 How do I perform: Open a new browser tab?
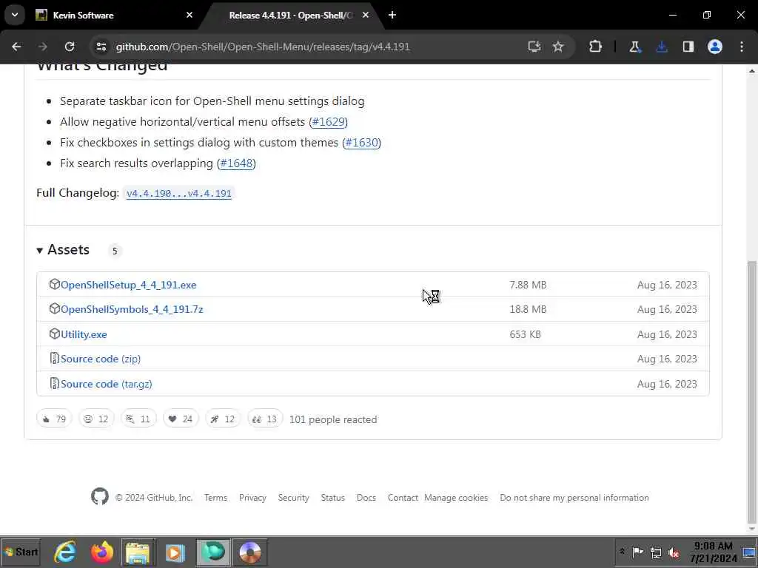click(x=392, y=15)
